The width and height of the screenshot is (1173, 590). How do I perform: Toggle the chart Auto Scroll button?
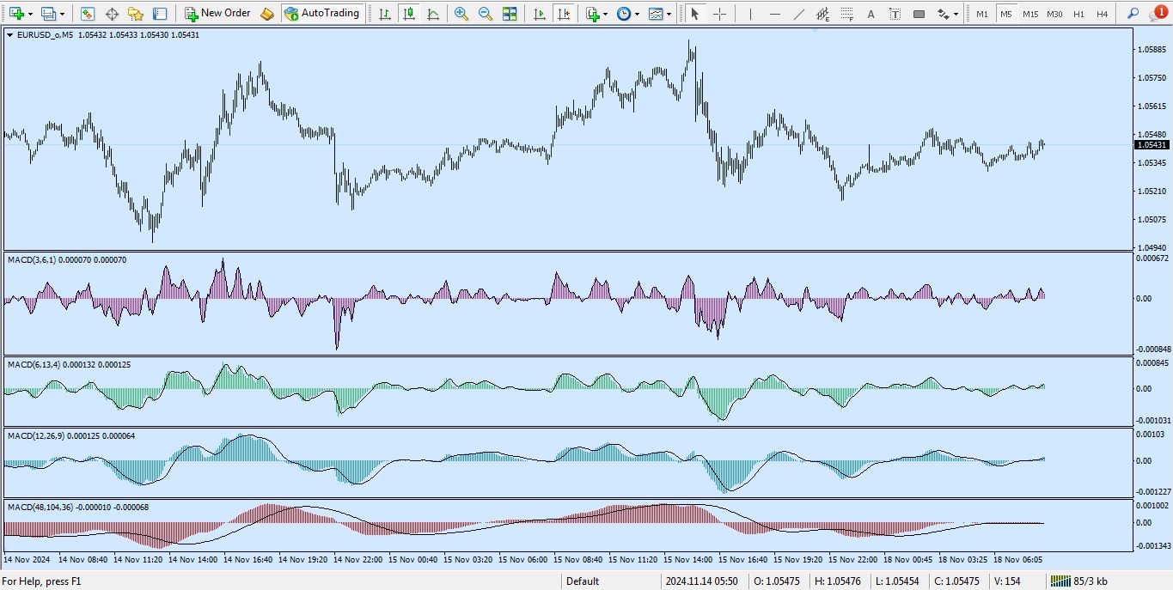539,14
